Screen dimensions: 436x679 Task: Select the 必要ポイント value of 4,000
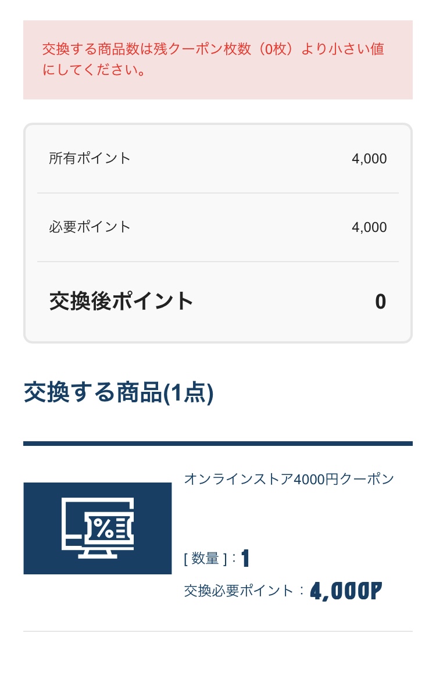369,227
